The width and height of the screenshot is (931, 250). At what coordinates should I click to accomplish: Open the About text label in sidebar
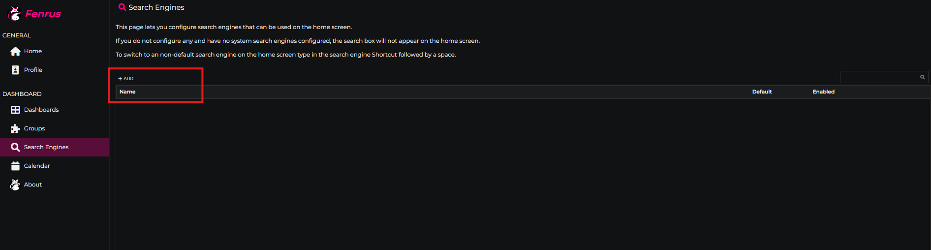point(33,185)
